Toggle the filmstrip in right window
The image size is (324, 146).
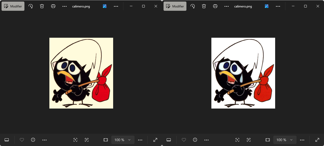[x=169, y=140]
